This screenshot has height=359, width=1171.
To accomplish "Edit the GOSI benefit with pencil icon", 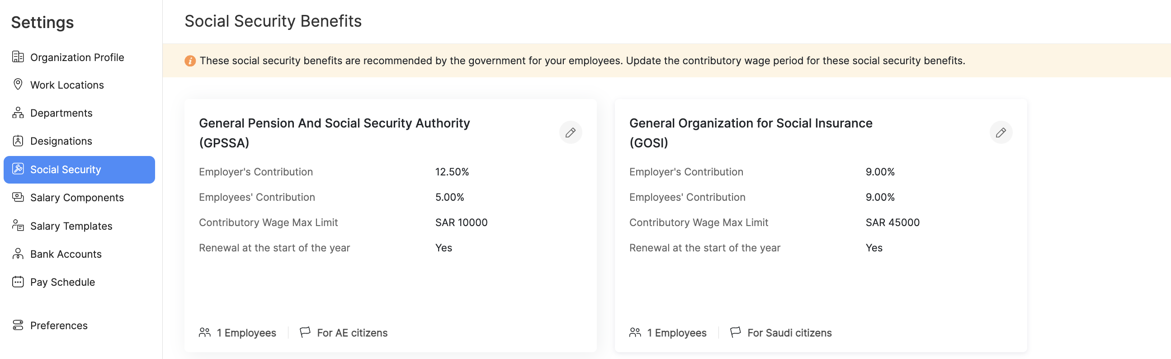I will point(1000,132).
